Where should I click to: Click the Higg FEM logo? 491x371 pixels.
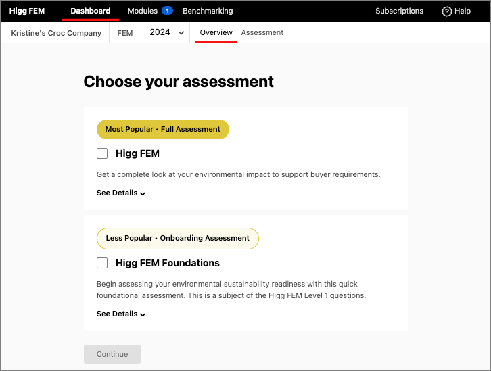click(27, 11)
